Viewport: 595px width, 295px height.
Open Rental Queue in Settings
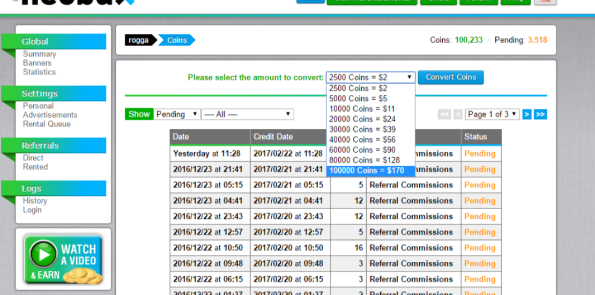coord(47,124)
